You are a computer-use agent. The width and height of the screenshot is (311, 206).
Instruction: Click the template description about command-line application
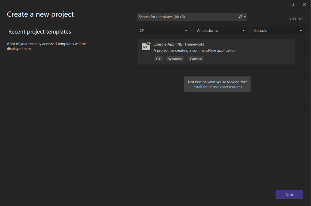pyautogui.click(x=194, y=51)
